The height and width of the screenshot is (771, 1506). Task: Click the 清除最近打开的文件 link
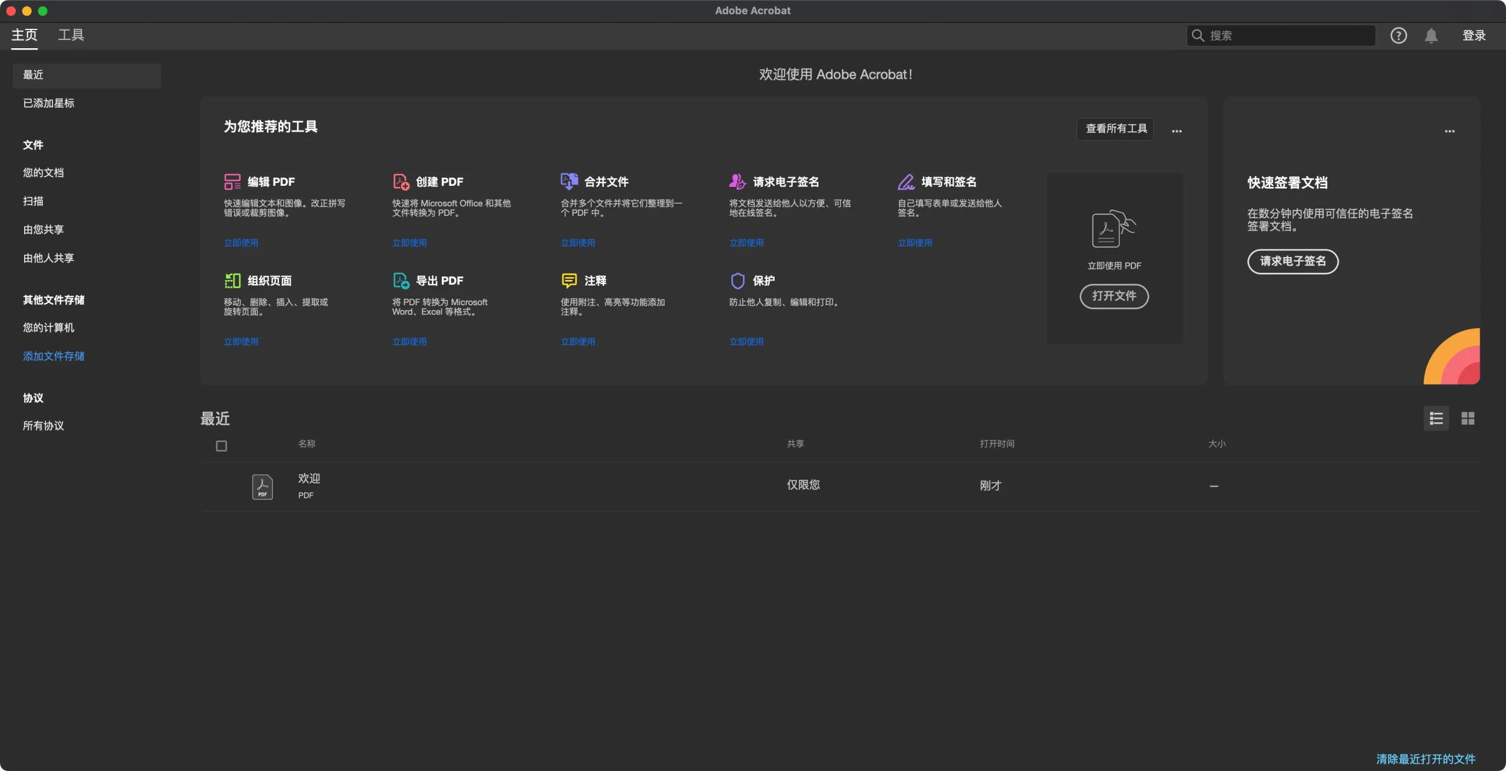[1425, 759]
